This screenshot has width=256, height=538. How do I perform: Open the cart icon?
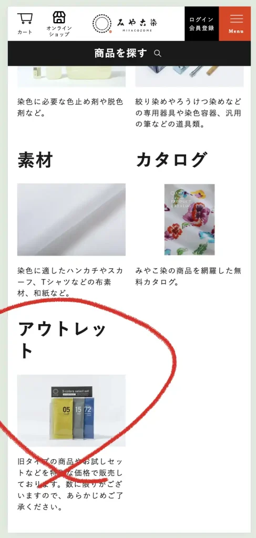[x=25, y=18]
